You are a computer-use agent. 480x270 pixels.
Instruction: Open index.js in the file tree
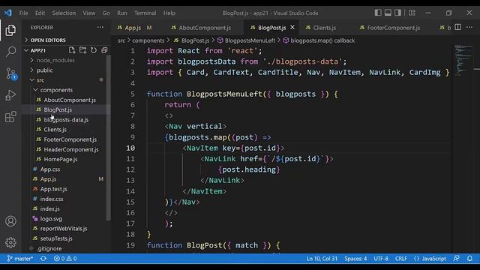click(50, 208)
